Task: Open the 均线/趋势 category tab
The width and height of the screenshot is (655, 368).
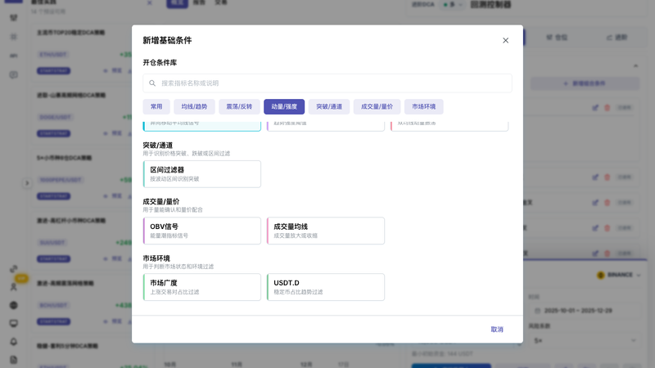Action: click(x=194, y=107)
